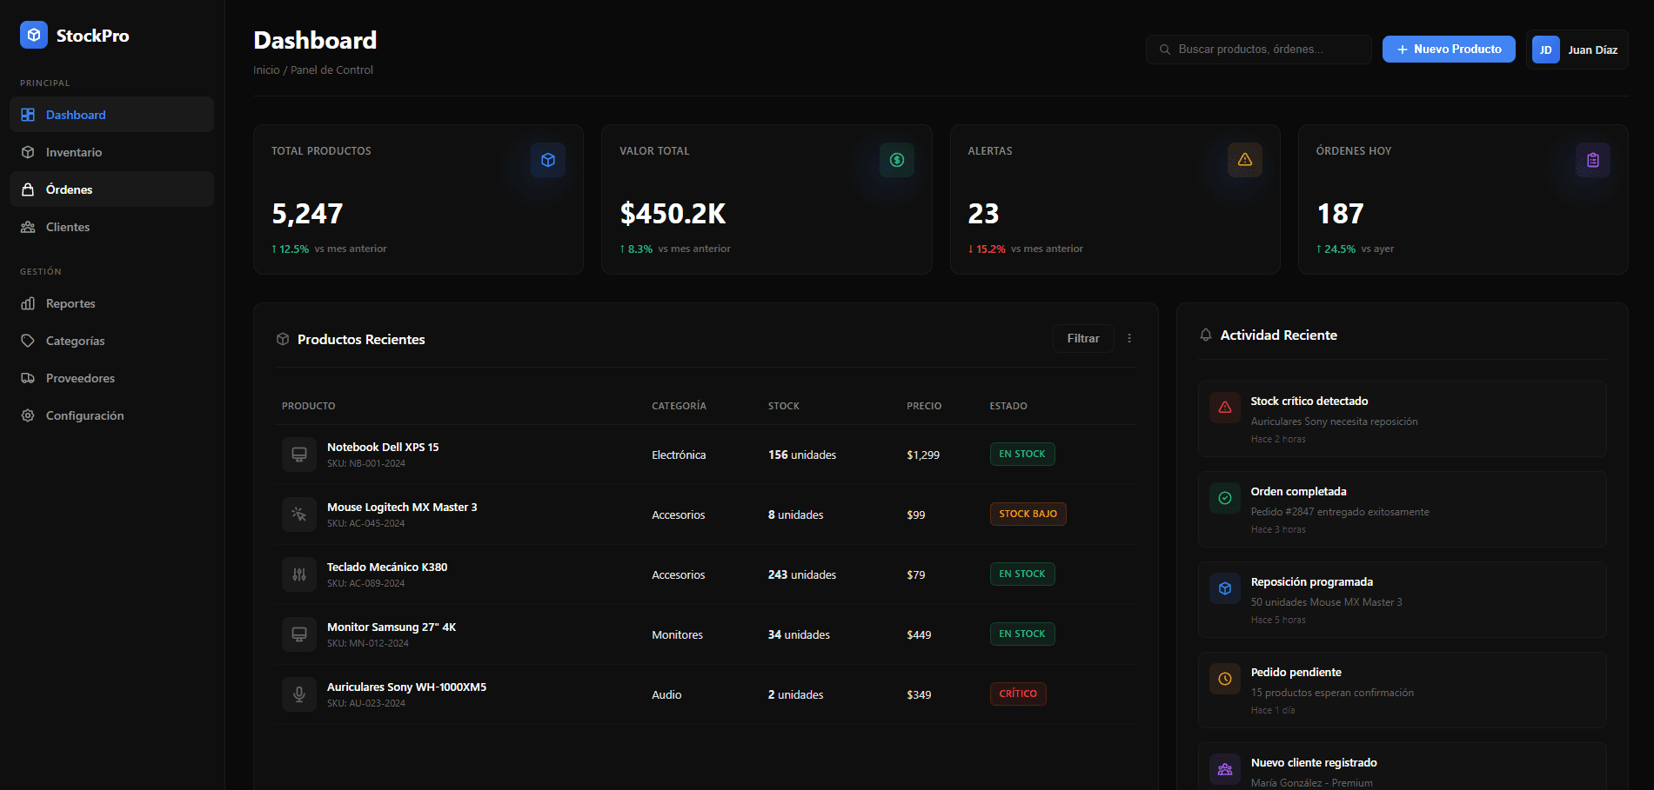This screenshot has height=790, width=1654.
Task: Click the Pedido pendiente clock icon
Action: click(x=1225, y=679)
